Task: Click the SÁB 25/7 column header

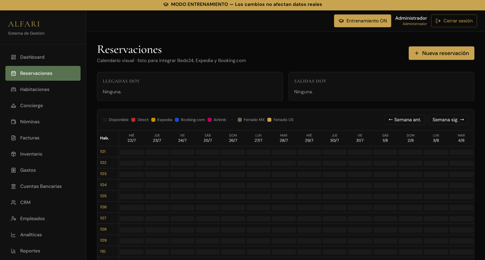Action: pos(208,138)
